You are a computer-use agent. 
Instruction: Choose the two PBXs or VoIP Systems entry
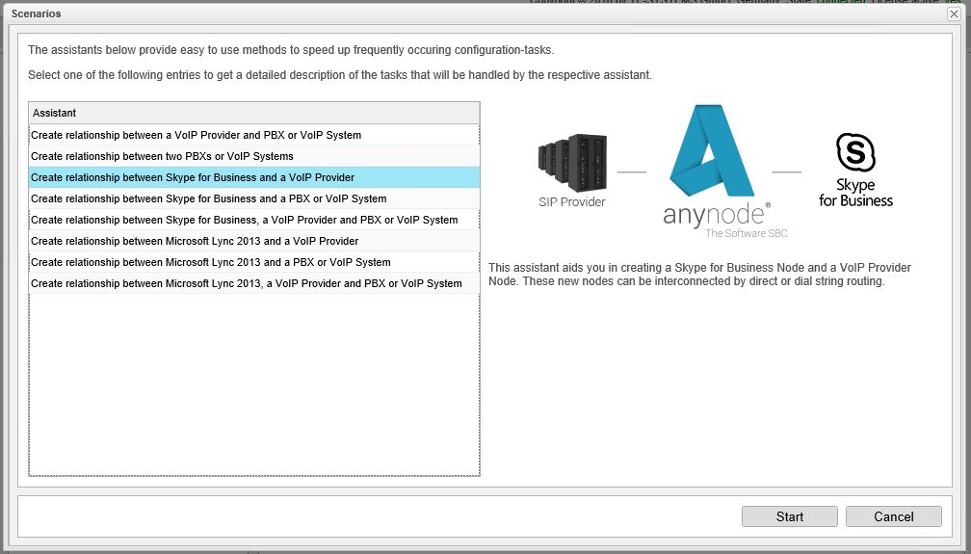162,156
